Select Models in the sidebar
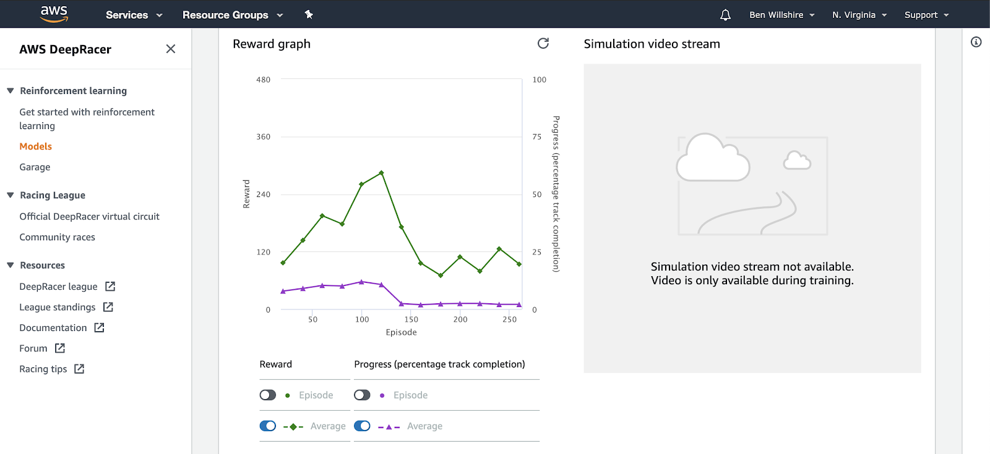Screen dimensions: 990x454 [35, 146]
